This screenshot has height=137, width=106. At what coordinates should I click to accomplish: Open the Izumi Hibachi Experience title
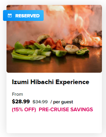point(51,82)
